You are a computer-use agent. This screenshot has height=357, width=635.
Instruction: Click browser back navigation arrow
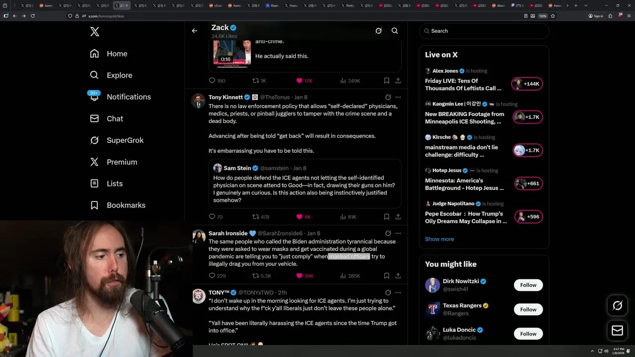14,16
